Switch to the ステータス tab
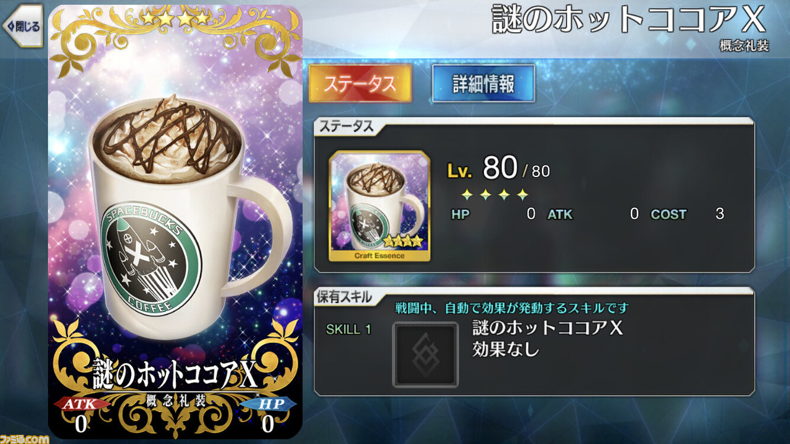The image size is (790, 444). [360, 83]
